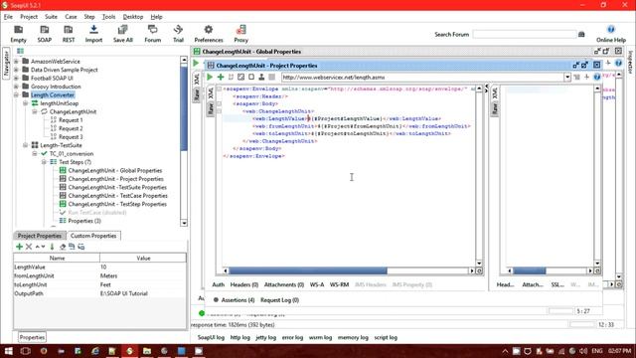The width and height of the screenshot is (636, 358).
Task: Select Request 2 in the tree
Action: pos(71,128)
